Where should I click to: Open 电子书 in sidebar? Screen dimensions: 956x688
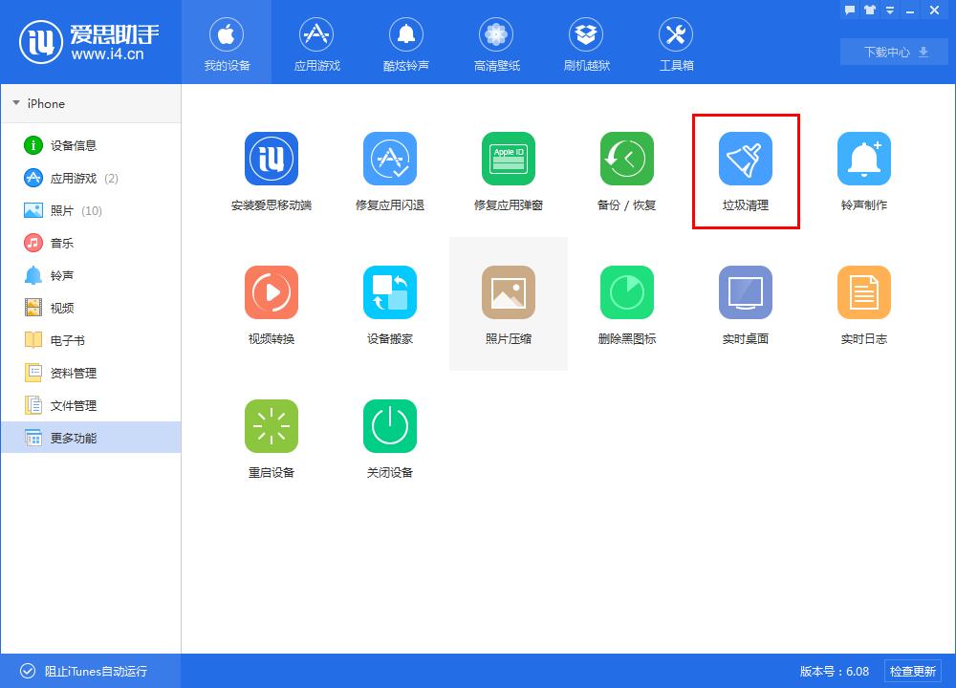[x=92, y=340]
